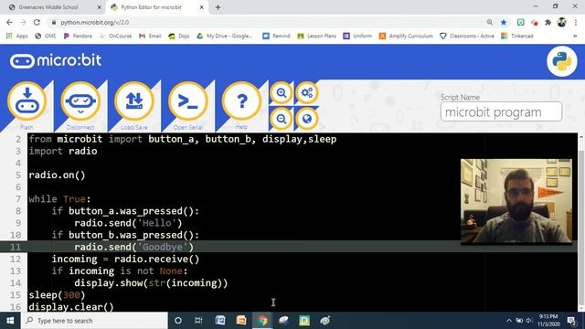
Task: Click the 'import radio' code line
Action: click(x=63, y=151)
